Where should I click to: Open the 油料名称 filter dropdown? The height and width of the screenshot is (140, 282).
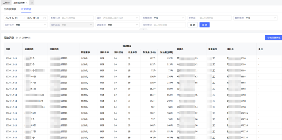pos(26,25)
